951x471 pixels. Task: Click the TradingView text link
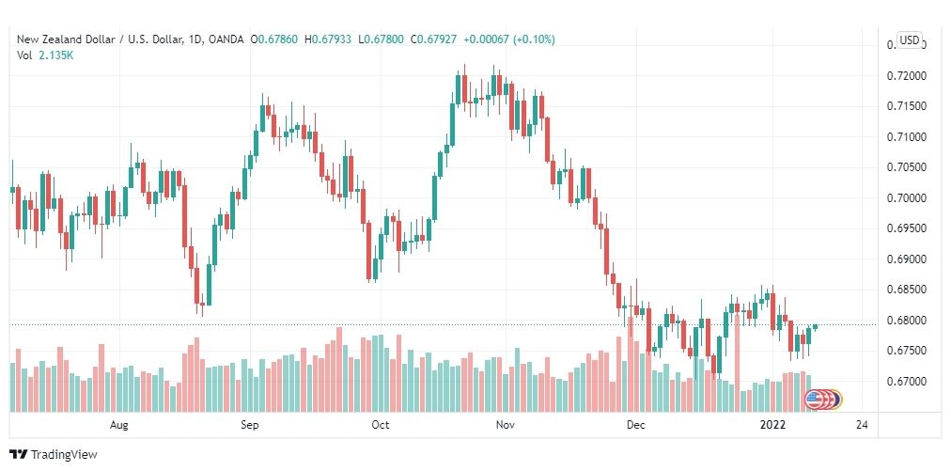pyautogui.click(x=64, y=454)
